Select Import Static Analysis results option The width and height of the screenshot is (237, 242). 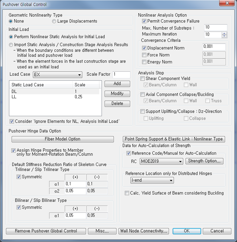[12, 45]
